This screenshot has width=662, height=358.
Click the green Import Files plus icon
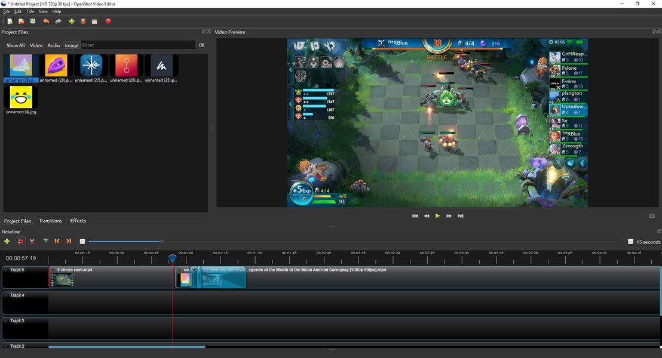pos(72,21)
